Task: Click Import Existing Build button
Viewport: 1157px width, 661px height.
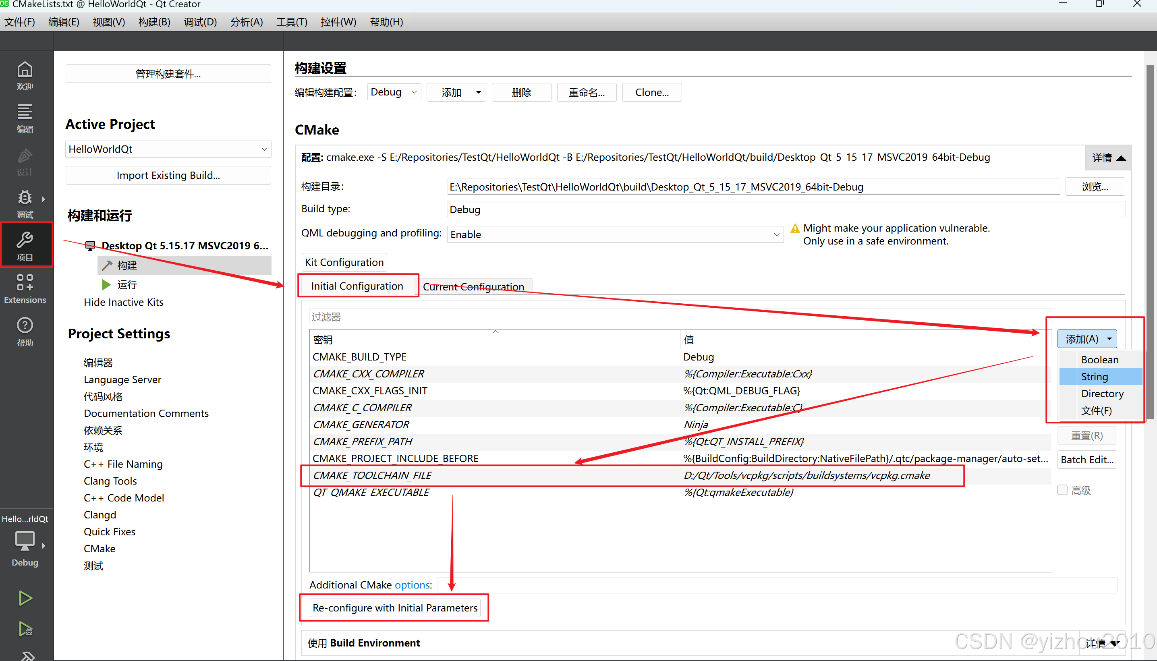Action: (x=168, y=175)
